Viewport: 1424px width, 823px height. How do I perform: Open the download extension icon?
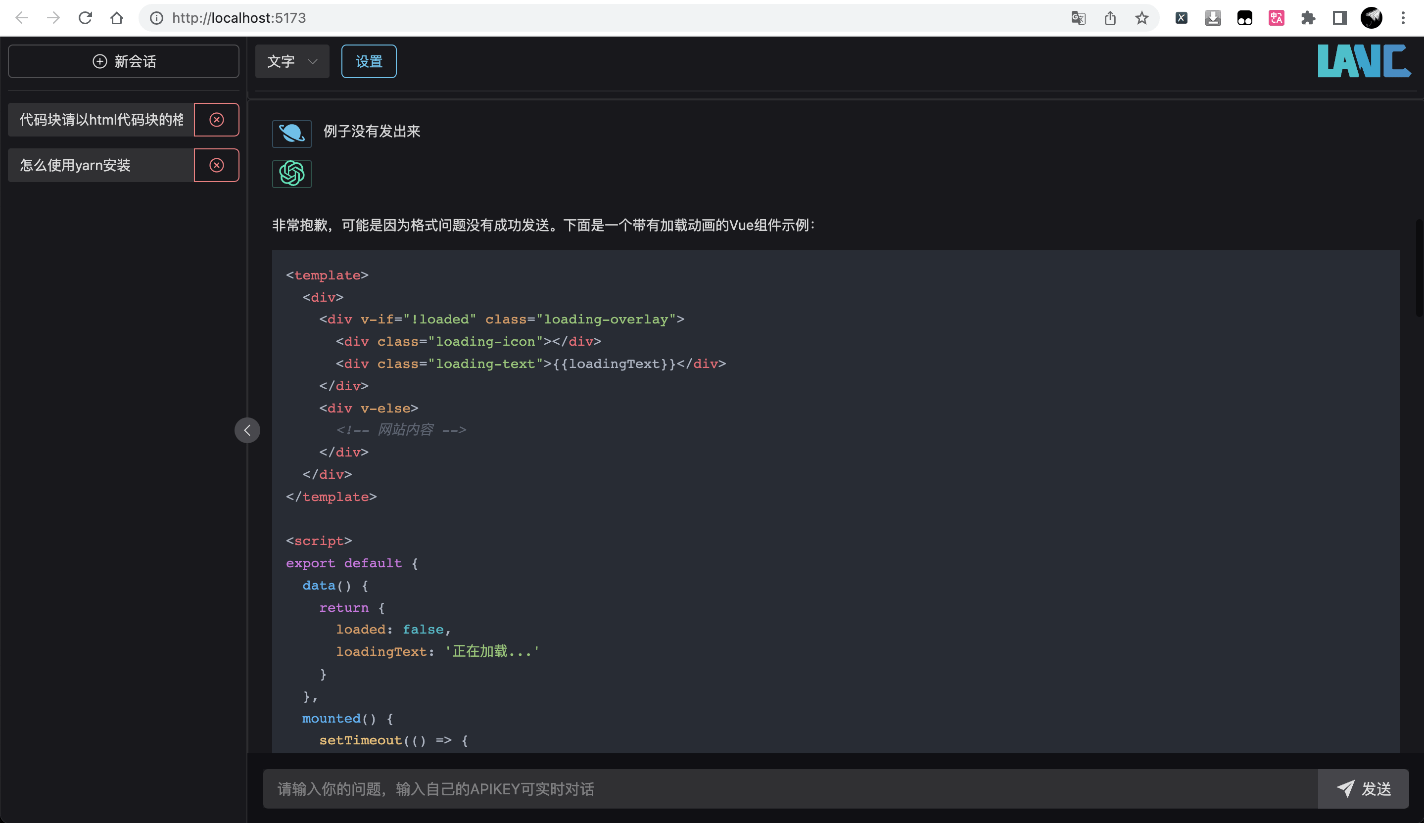[x=1213, y=18]
